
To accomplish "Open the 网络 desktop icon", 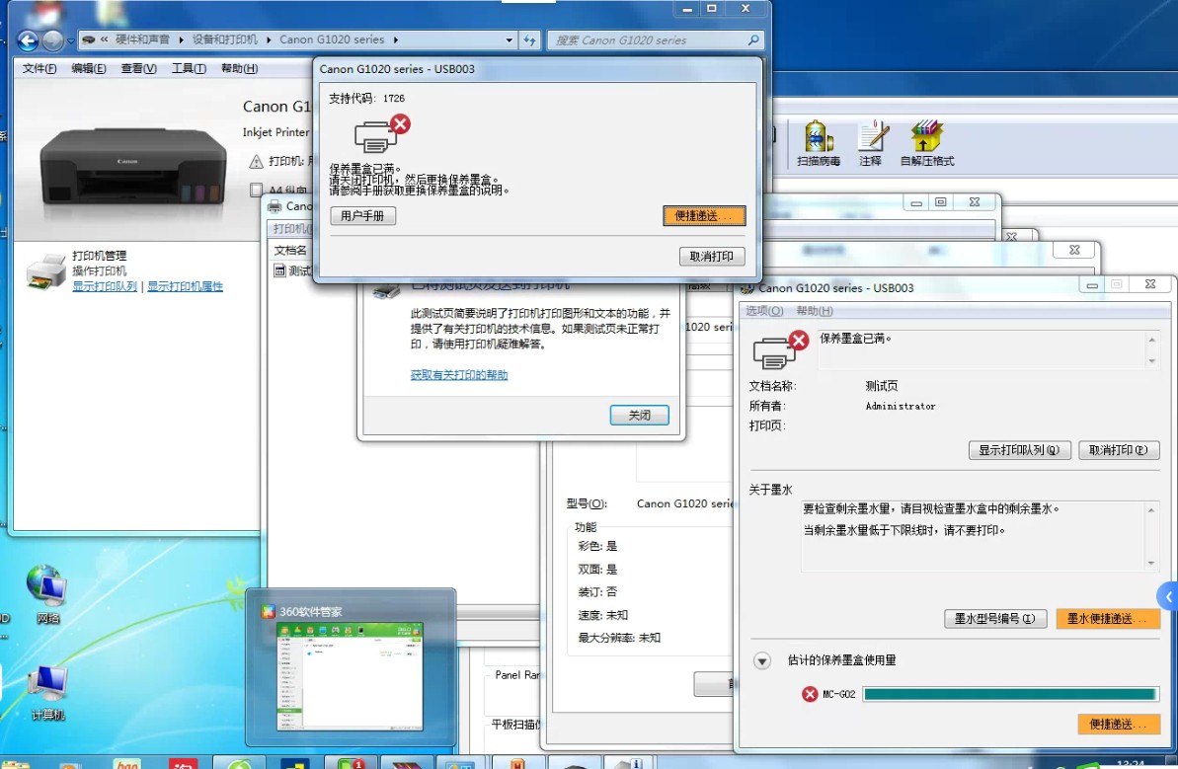I will [47, 595].
